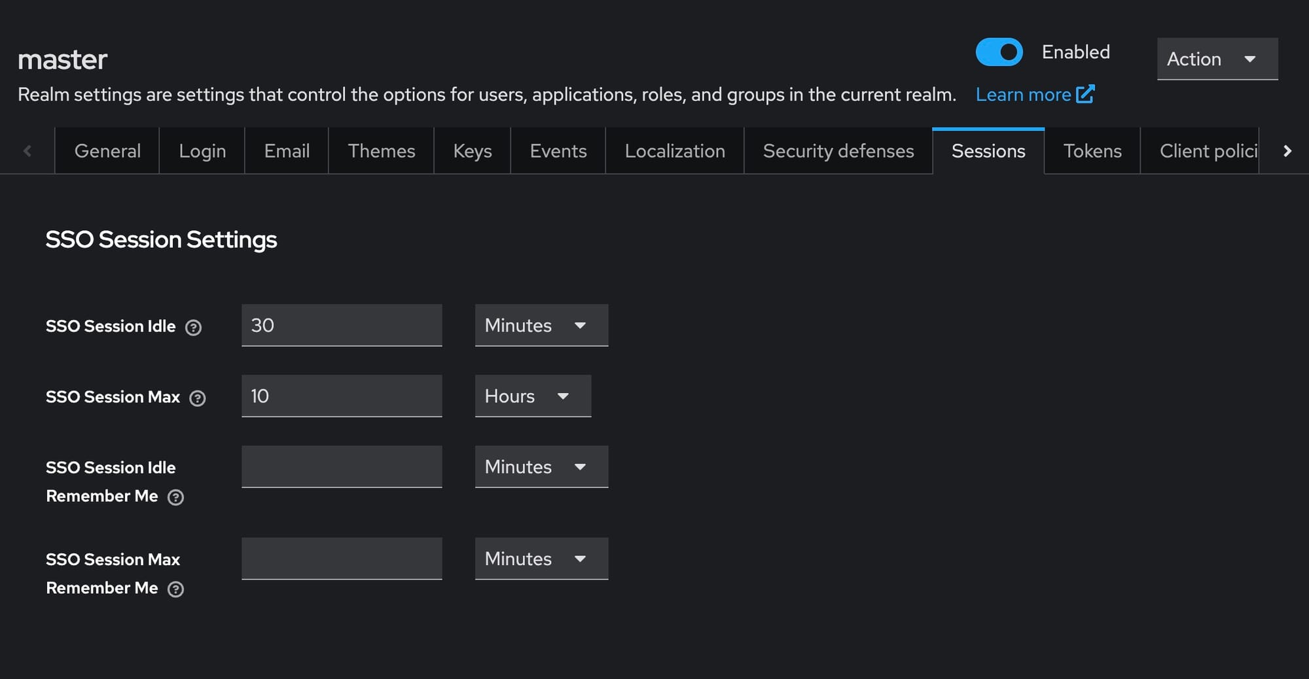Click external link icon next to Learn more
The height and width of the screenshot is (679, 1309).
[1085, 94]
